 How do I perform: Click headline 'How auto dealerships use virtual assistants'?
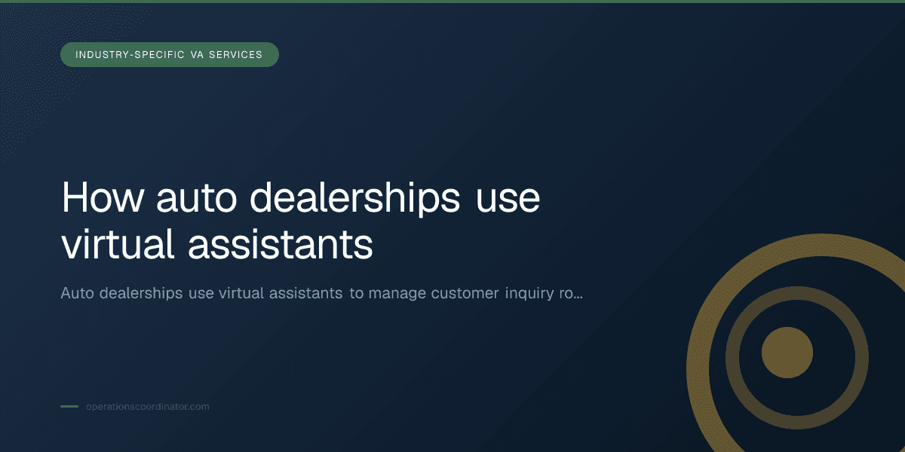300,221
